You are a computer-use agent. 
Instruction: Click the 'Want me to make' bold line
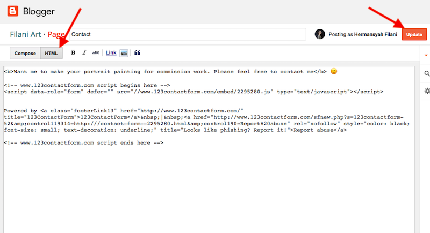point(165,72)
